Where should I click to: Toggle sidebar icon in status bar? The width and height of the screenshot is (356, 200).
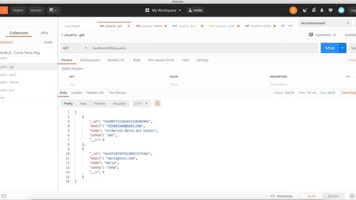coord(4,196)
